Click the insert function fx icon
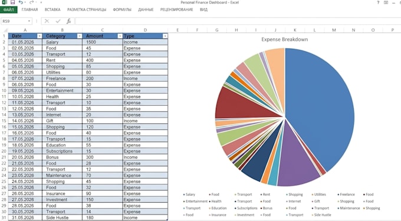The height and width of the screenshot is (221, 401). pos(68,21)
